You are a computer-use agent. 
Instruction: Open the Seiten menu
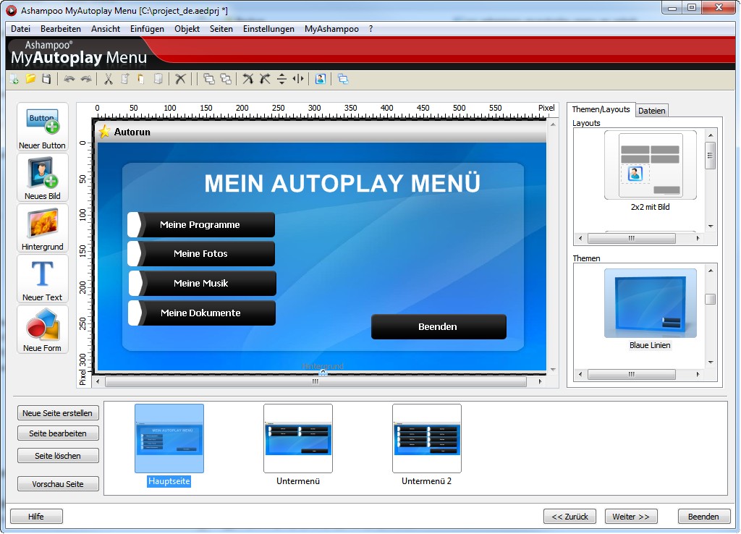click(221, 29)
